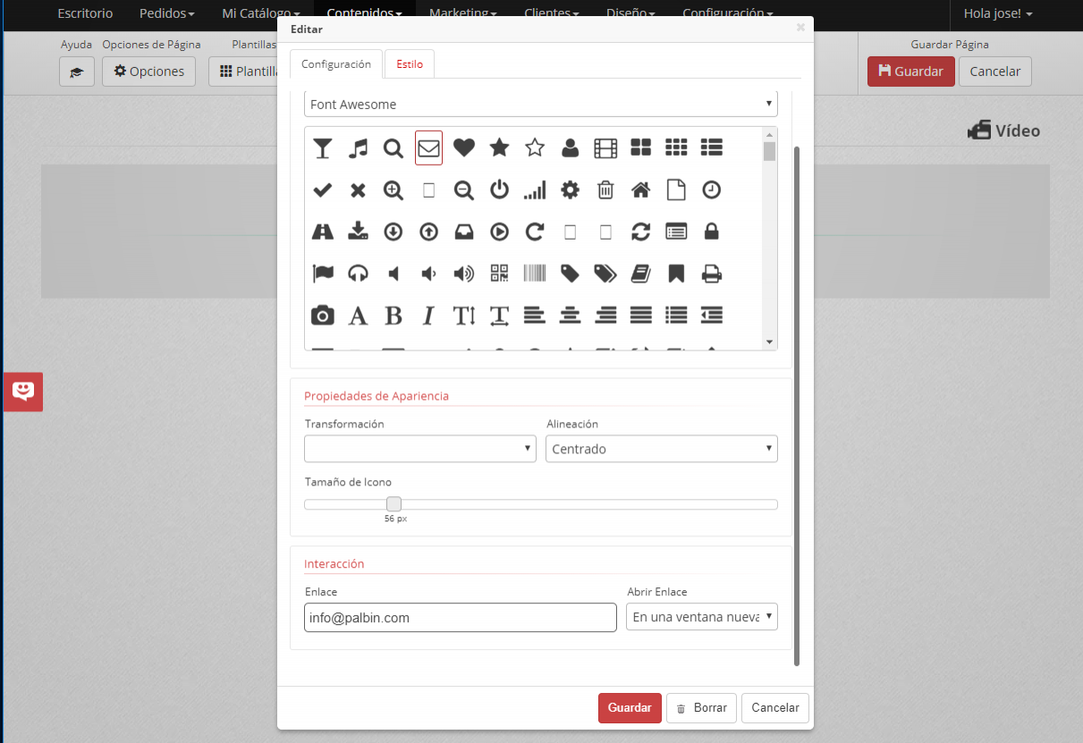Pick the QR code icon
Viewport: 1083px width, 743px height.
[499, 274]
